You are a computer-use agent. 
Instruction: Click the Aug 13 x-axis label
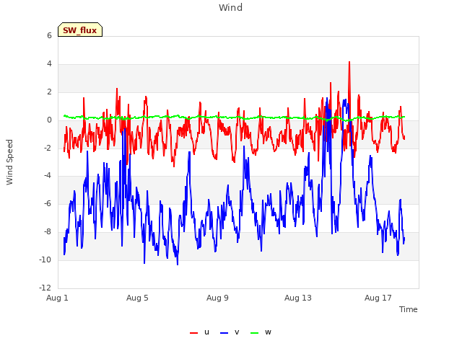tap(298, 298)
